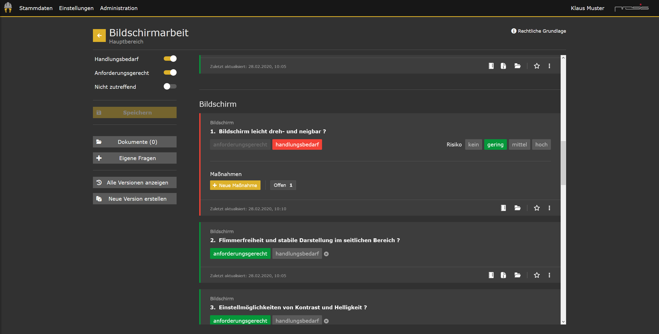Disable the Handlungsbedarf filter toggle
659x334 pixels.
click(170, 59)
